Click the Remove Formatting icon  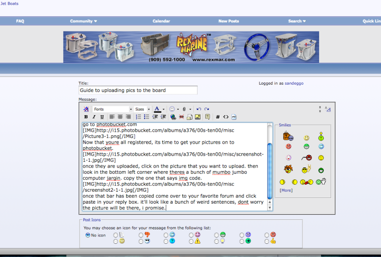coord(86,109)
